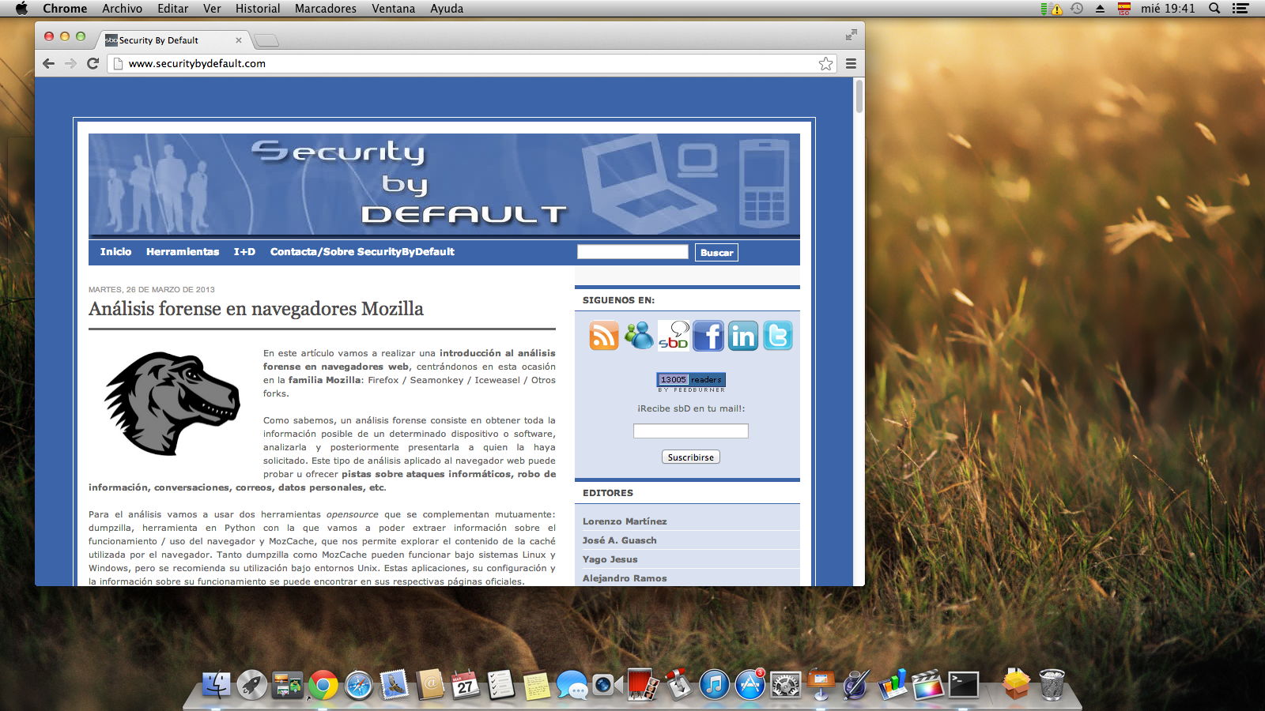Close the Security By Default tab
The width and height of the screenshot is (1265, 711).
point(239,40)
